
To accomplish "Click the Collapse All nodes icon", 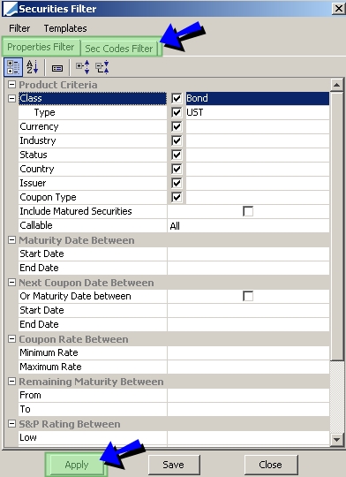I will [102, 67].
